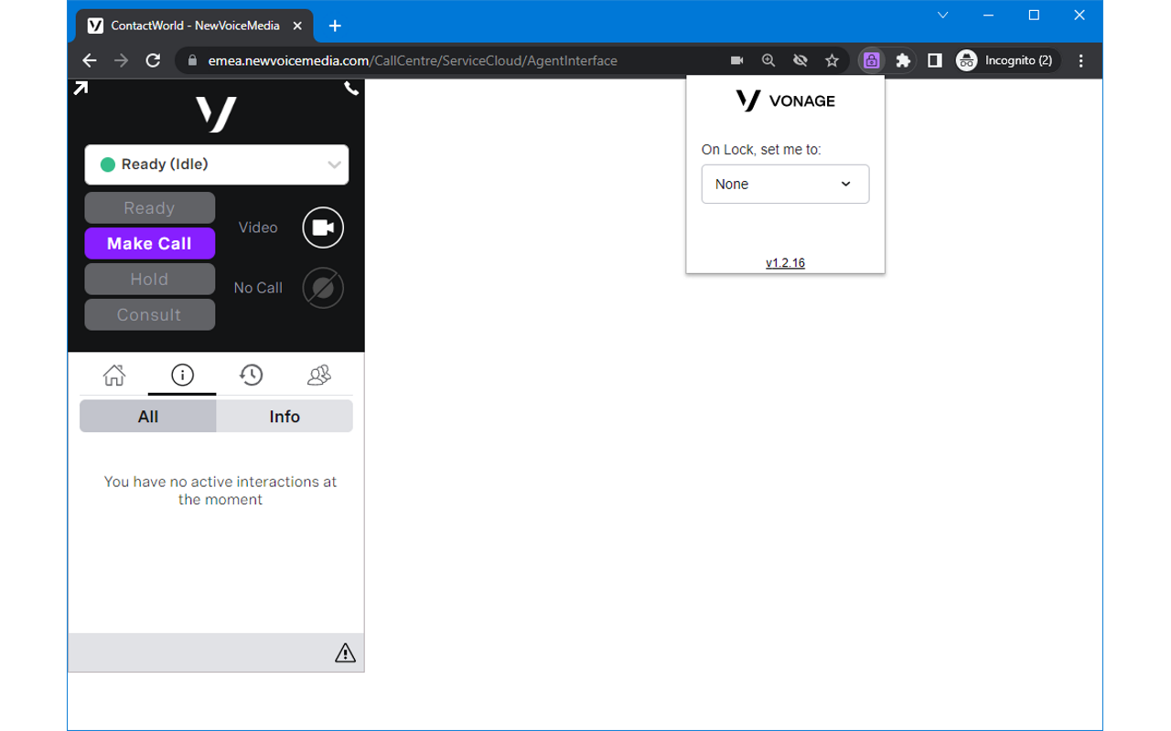Click the Vonage logo in the extension popup
The width and height of the screenshot is (1171, 731).
785,101
